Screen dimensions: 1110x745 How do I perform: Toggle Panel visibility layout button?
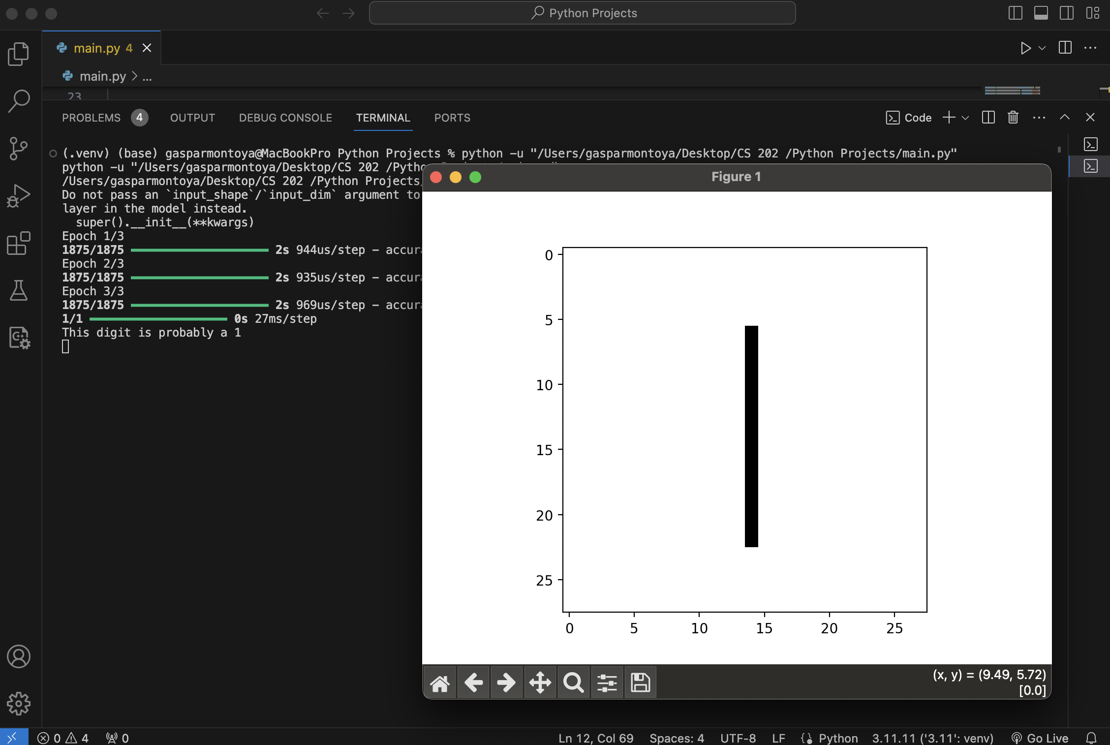[1041, 13]
